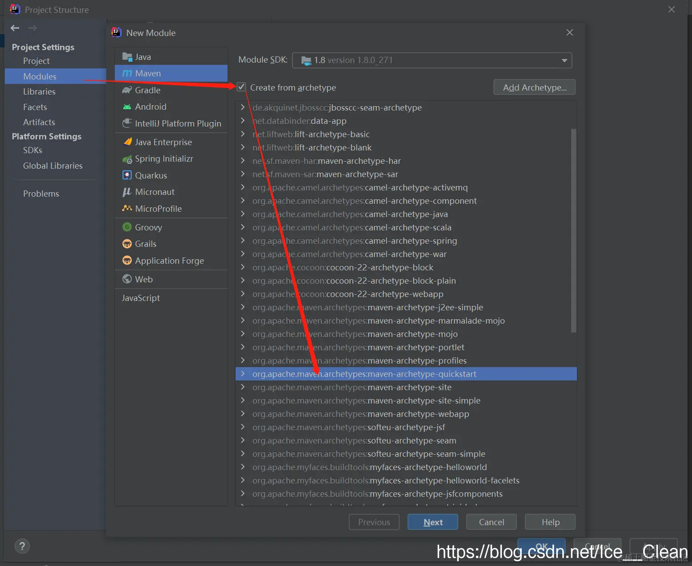692x566 pixels.
Task: Click the Add Archetype button
Action: pyautogui.click(x=534, y=87)
